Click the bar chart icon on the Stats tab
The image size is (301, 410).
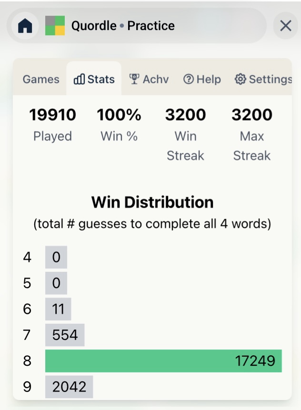[79, 79]
